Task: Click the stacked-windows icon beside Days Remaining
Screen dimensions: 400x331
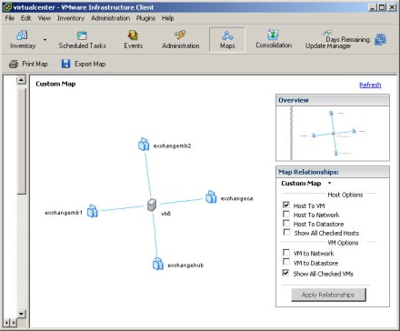Action: point(380,39)
